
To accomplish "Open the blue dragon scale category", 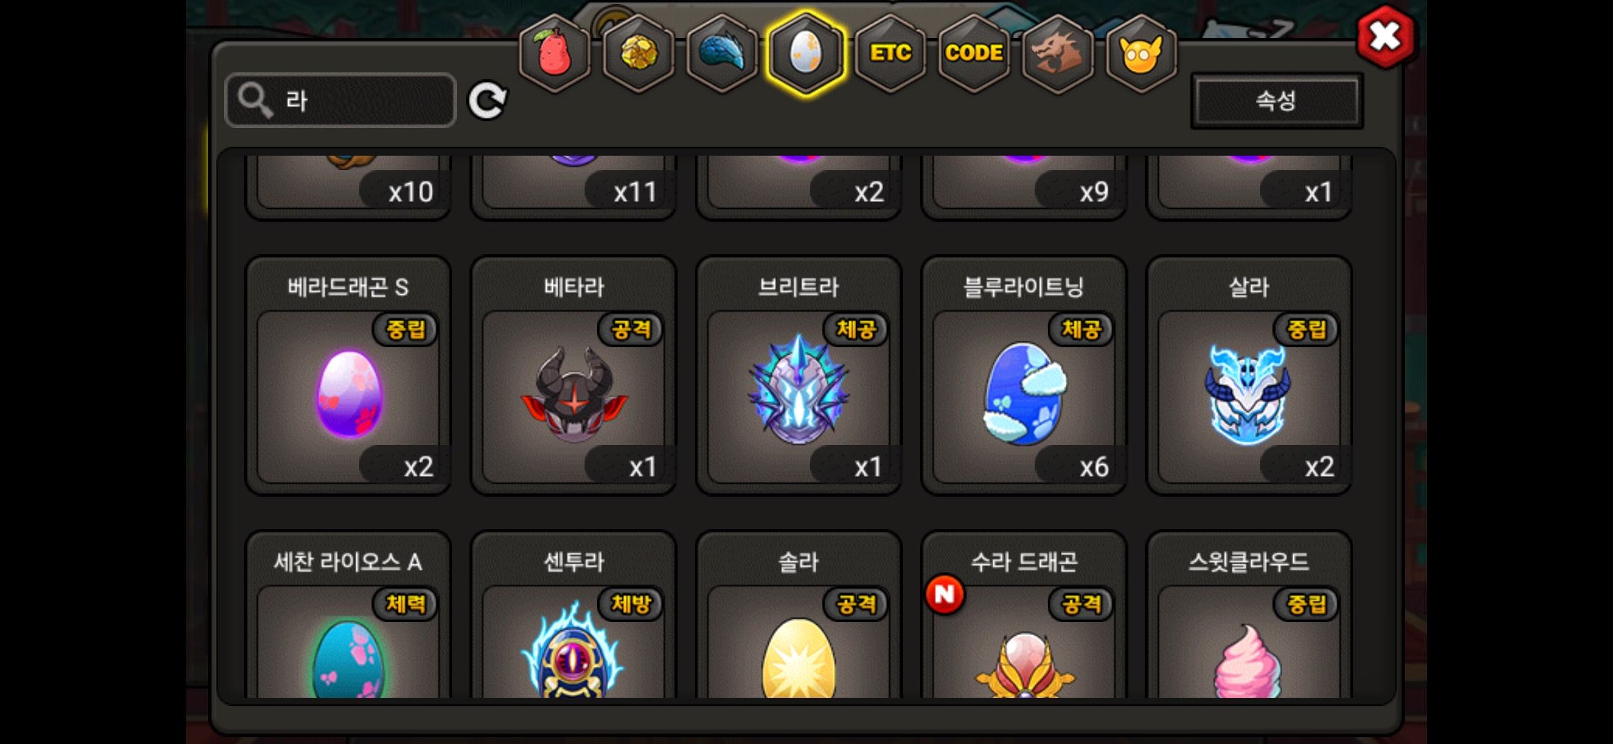I will [x=722, y=53].
